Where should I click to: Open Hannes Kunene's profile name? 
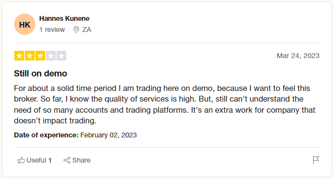65,18
